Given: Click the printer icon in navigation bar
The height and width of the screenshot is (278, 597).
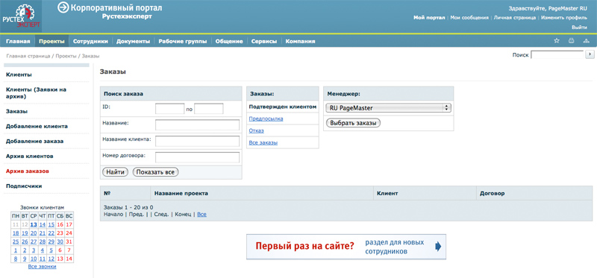Looking at the screenshot, I should pyautogui.click(x=571, y=41).
